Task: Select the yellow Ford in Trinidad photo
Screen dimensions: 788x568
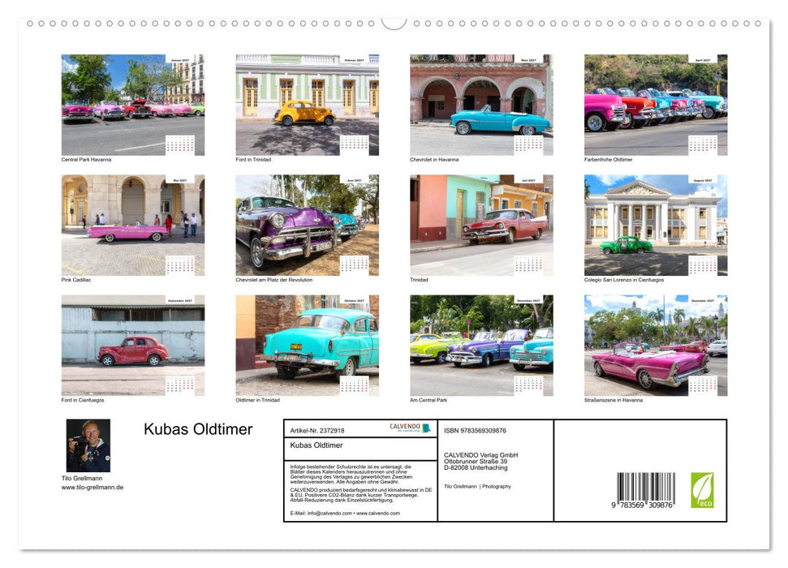Action: 307,105
